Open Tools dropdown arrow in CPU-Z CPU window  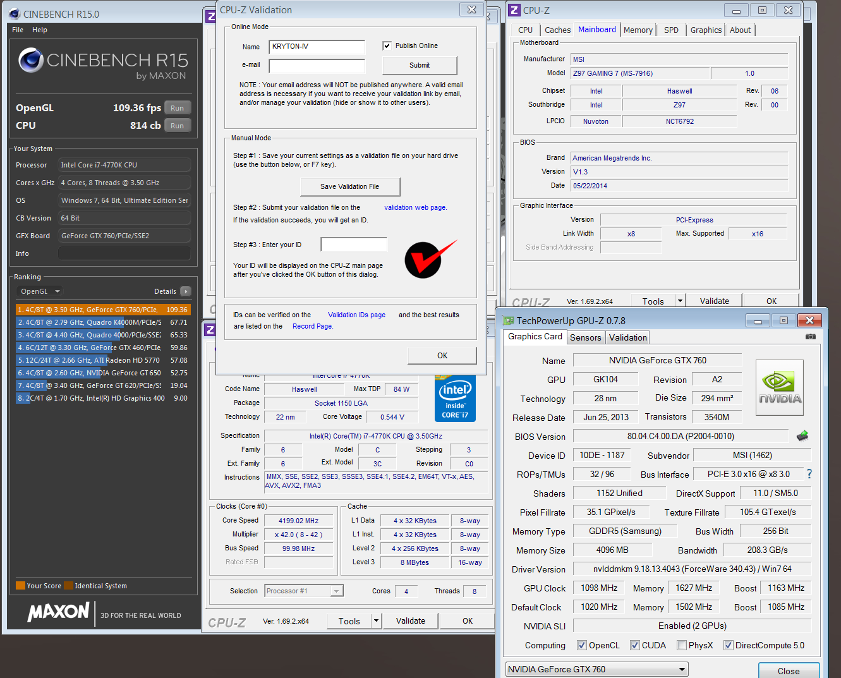(376, 620)
